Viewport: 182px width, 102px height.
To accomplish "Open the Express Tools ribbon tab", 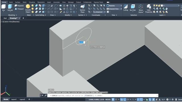I will tap(98, 2).
